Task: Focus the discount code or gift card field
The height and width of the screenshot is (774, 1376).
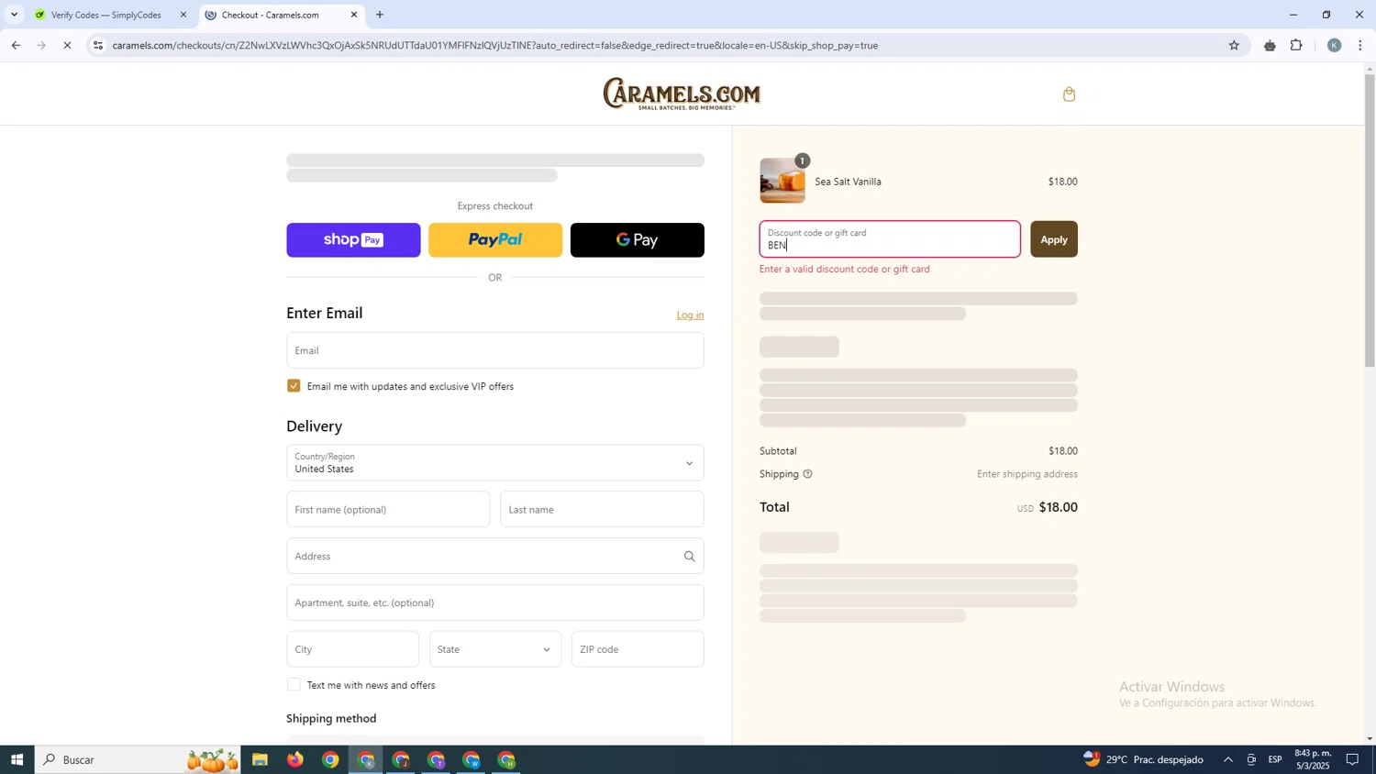Action: [x=890, y=239]
